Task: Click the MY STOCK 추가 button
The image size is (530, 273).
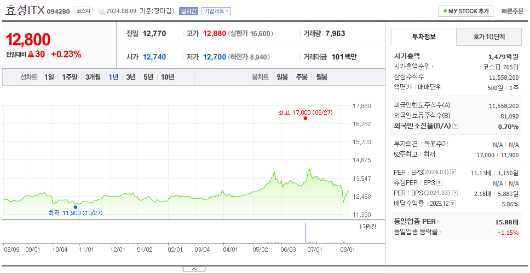Action: click(x=466, y=11)
